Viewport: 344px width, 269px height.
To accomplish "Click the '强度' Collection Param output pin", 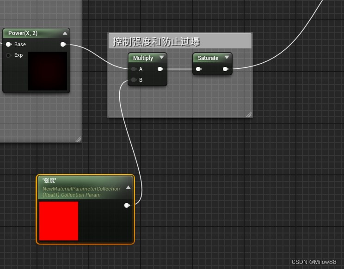I will (x=127, y=205).
